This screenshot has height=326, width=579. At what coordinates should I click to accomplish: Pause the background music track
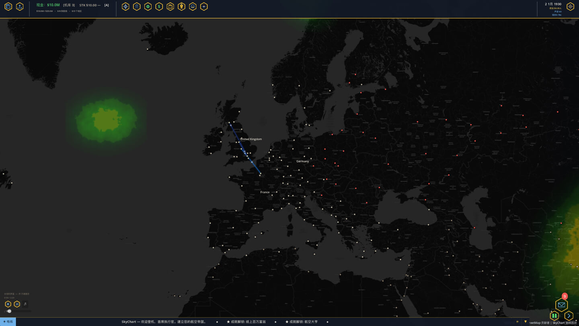click(x=8, y=304)
